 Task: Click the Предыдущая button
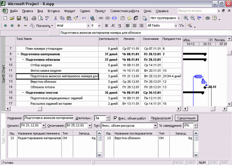tap(161, 118)
